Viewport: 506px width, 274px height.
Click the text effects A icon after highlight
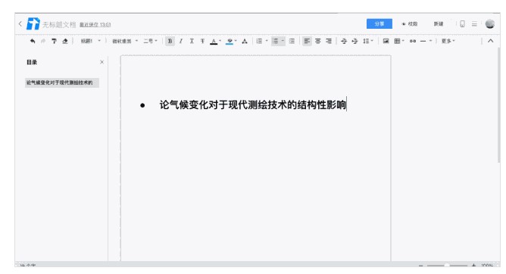[245, 41]
